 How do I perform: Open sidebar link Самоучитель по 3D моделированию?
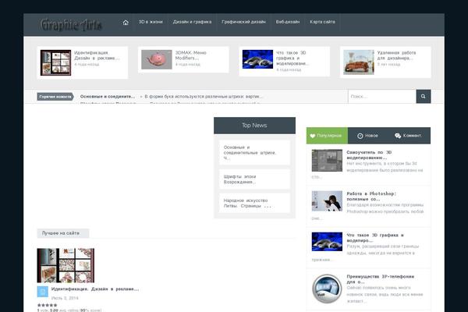369,155
